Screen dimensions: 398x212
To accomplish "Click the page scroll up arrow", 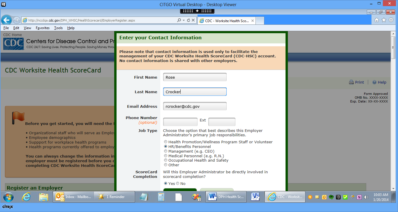I will point(393,33).
